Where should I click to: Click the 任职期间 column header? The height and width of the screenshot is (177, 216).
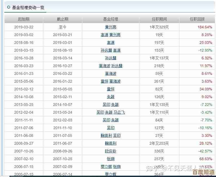(159, 19)
